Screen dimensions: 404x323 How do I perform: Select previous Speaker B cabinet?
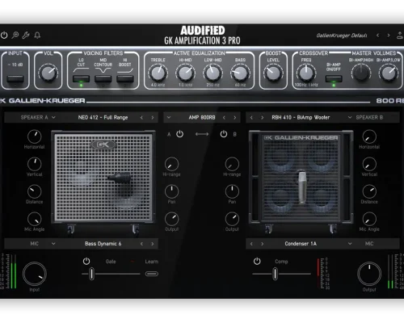coord(251,118)
